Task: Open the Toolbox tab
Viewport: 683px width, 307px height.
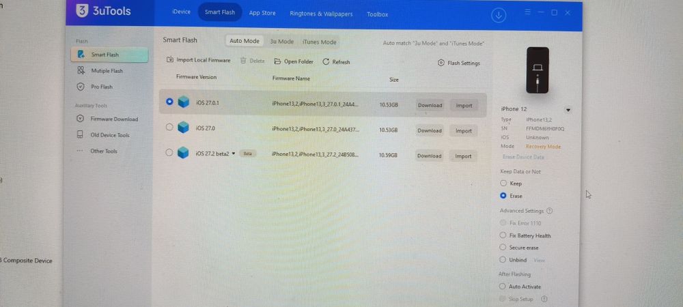Action: click(377, 14)
